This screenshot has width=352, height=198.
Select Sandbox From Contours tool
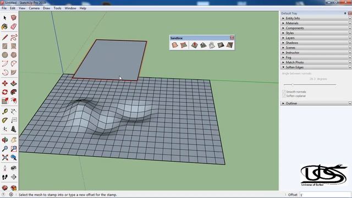[x=175, y=45]
